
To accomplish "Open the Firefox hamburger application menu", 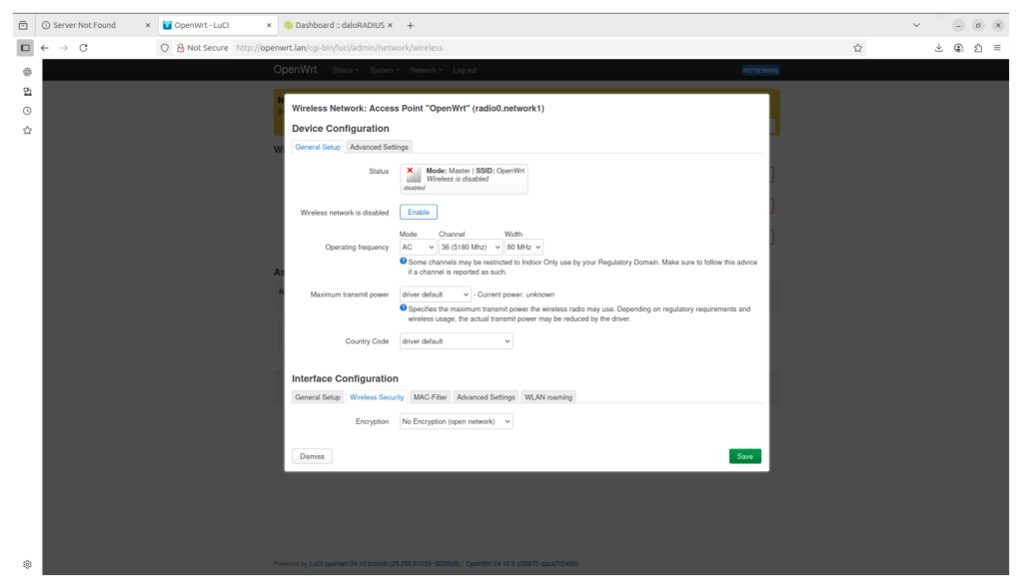I will click(x=996, y=47).
